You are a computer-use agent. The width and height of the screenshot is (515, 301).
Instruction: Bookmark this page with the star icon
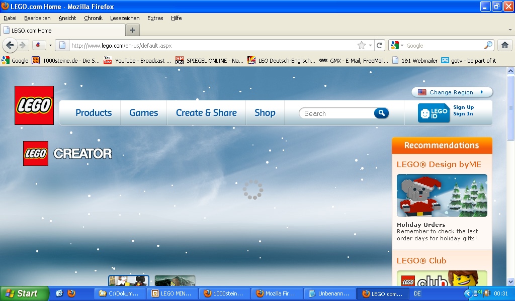[361, 45]
